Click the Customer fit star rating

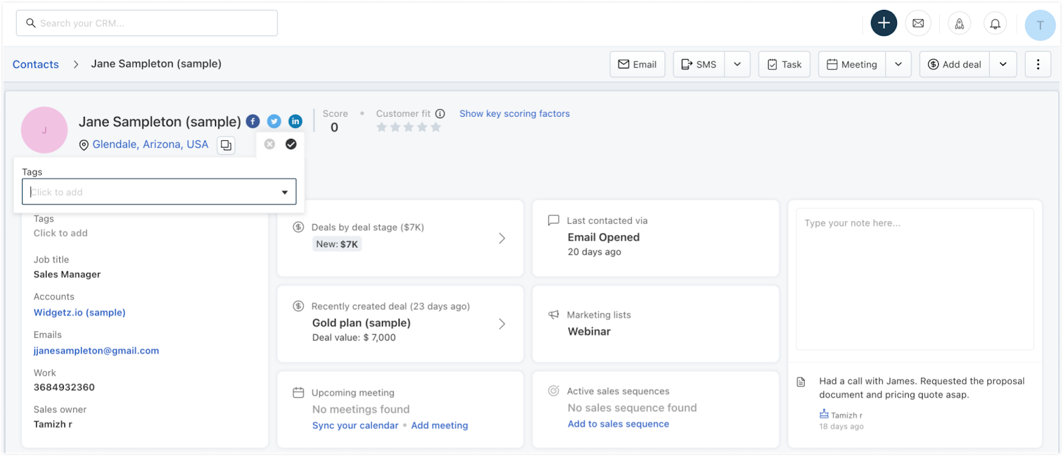point(409,127)
